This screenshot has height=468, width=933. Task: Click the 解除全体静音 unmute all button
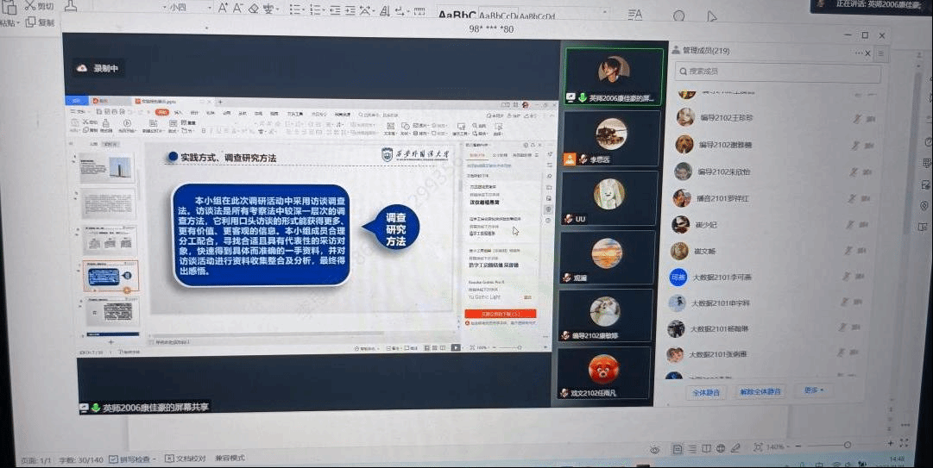(760, 391)
